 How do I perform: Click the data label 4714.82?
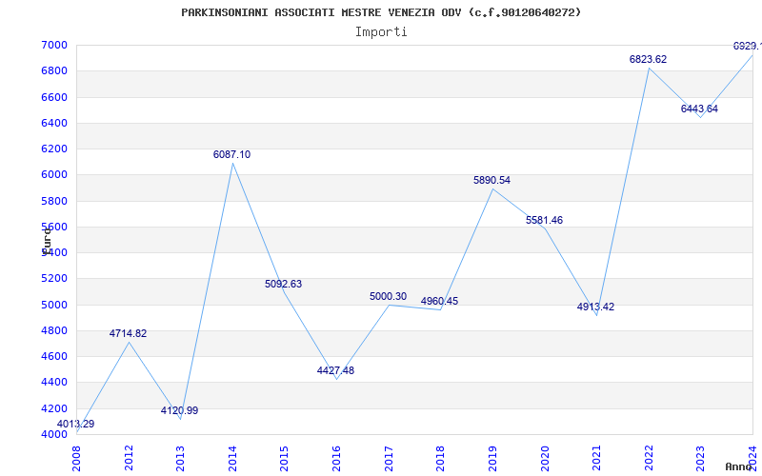(x=128, y=334)
